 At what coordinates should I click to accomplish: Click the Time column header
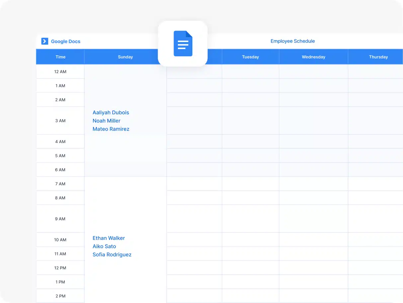[60, 57]
